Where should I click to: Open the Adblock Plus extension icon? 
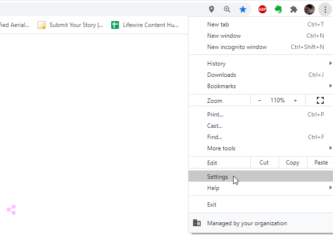262,9
